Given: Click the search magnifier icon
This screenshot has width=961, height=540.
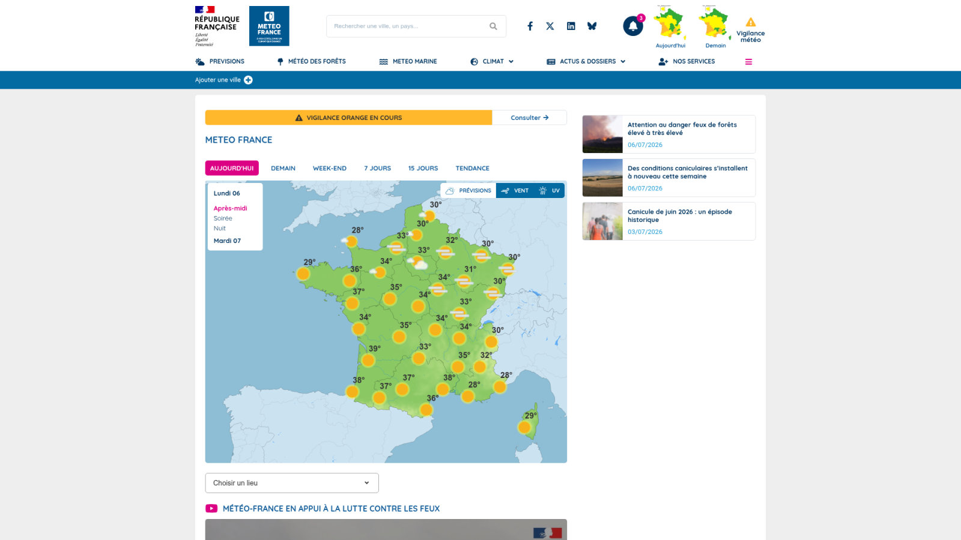Looking at the screenshot, I should [x=493, y=26].
